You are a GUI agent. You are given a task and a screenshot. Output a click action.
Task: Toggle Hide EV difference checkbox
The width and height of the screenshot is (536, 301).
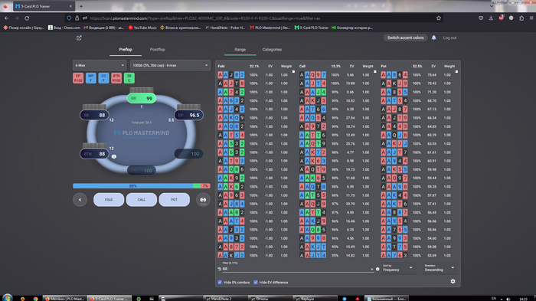tap(256, 282)
